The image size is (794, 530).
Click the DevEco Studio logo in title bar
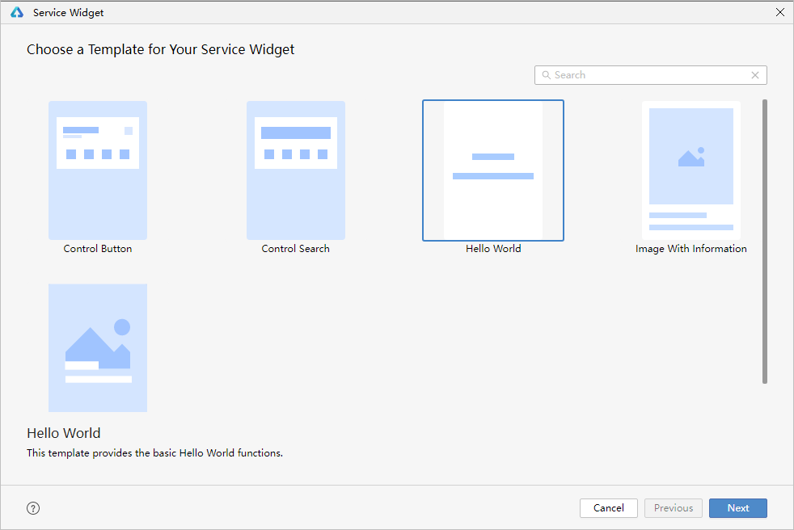tap(16, 12)
